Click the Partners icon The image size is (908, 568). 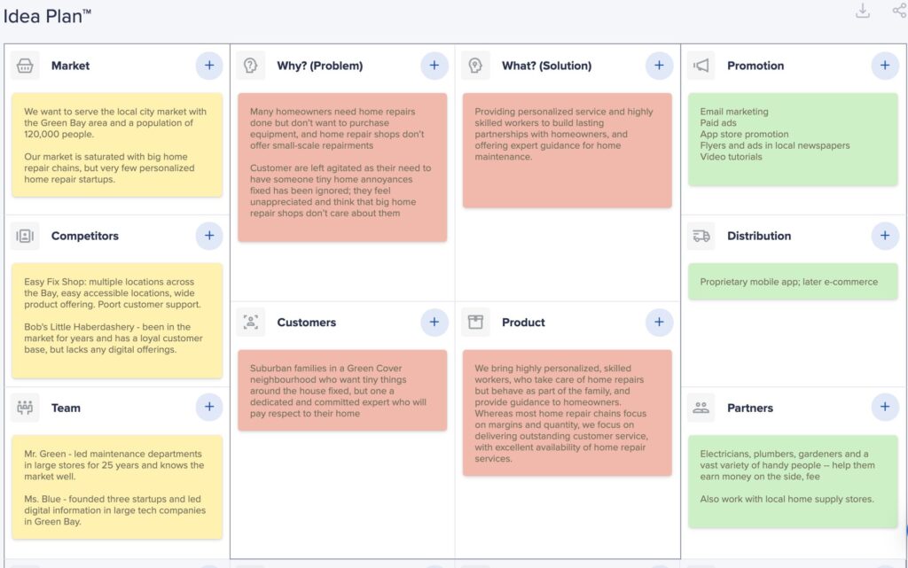tap(701, 408)
